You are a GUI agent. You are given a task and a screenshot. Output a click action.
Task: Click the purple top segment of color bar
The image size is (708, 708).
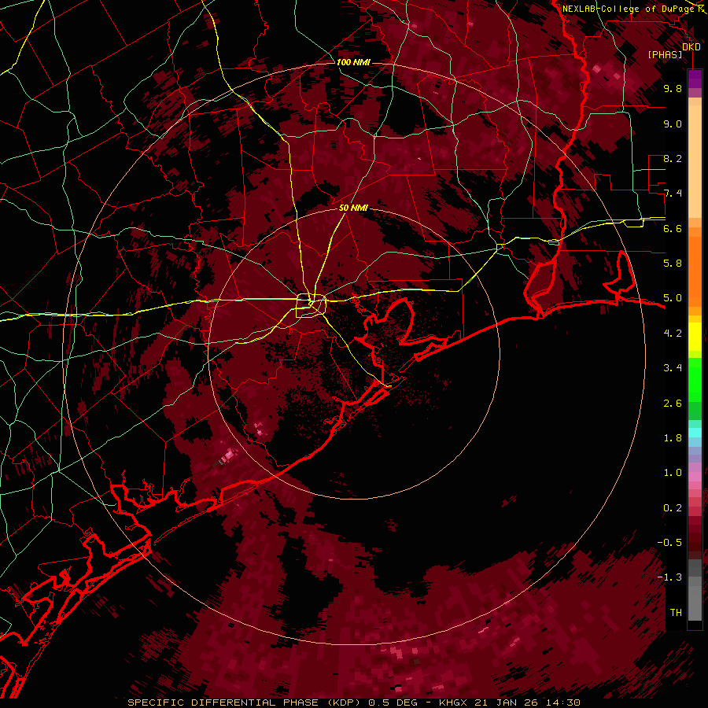695,79
